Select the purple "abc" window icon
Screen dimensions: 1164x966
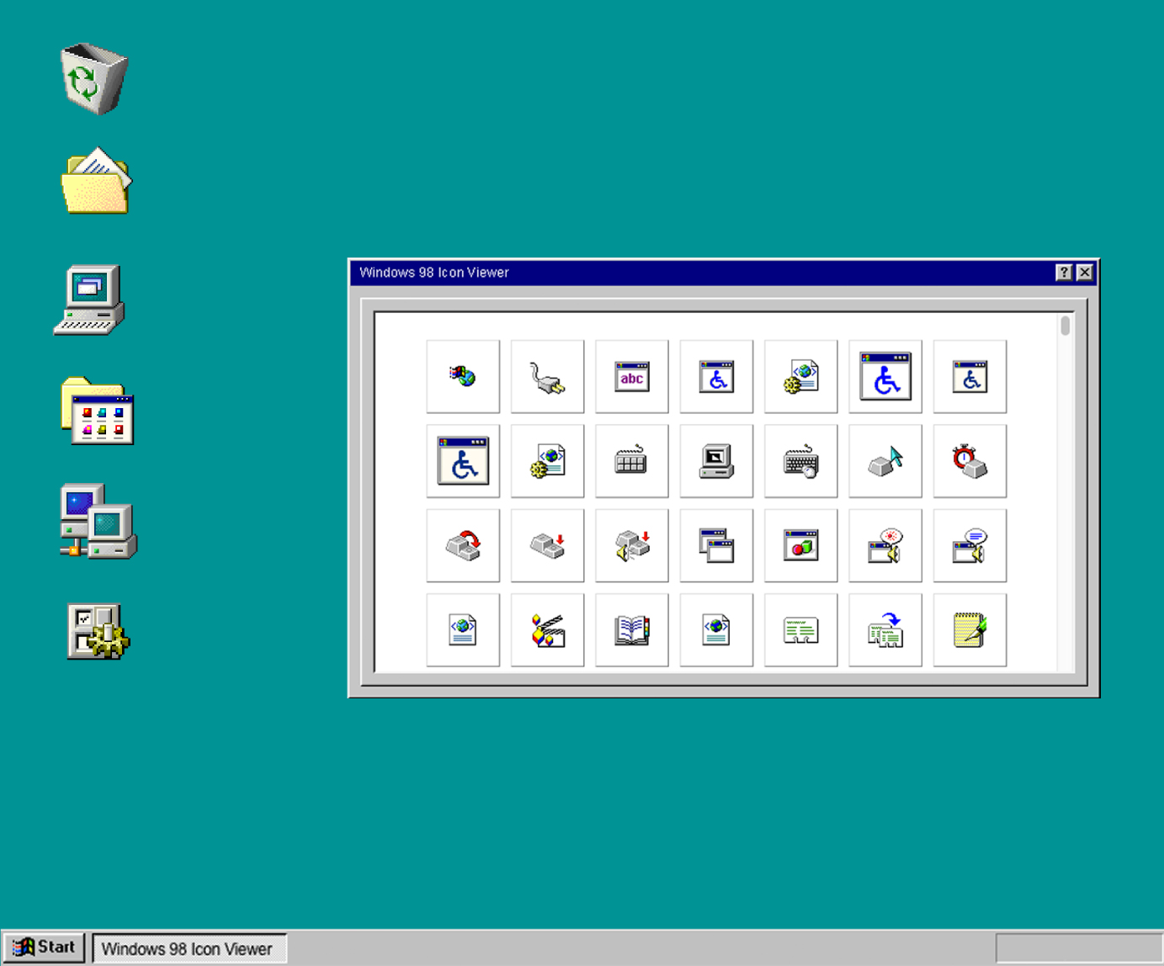631,377
